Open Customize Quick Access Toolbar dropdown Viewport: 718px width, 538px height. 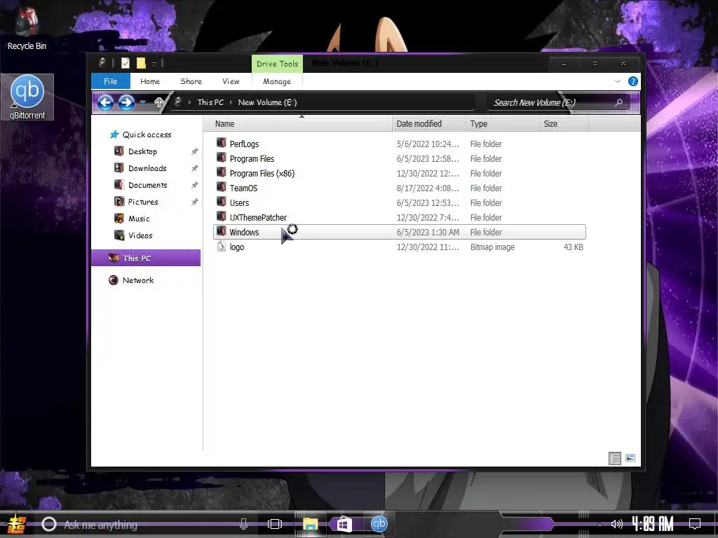pos(154,64)
